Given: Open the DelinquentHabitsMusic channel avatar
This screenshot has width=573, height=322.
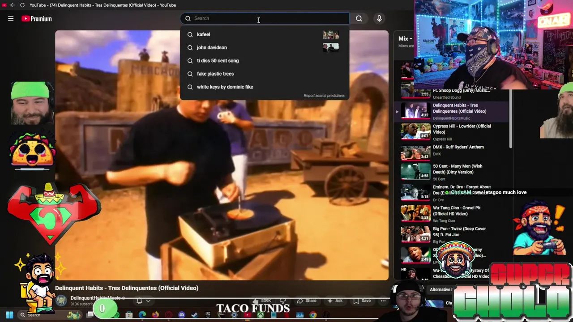Looking at the screenshot, I should click(x=61, y=301).
